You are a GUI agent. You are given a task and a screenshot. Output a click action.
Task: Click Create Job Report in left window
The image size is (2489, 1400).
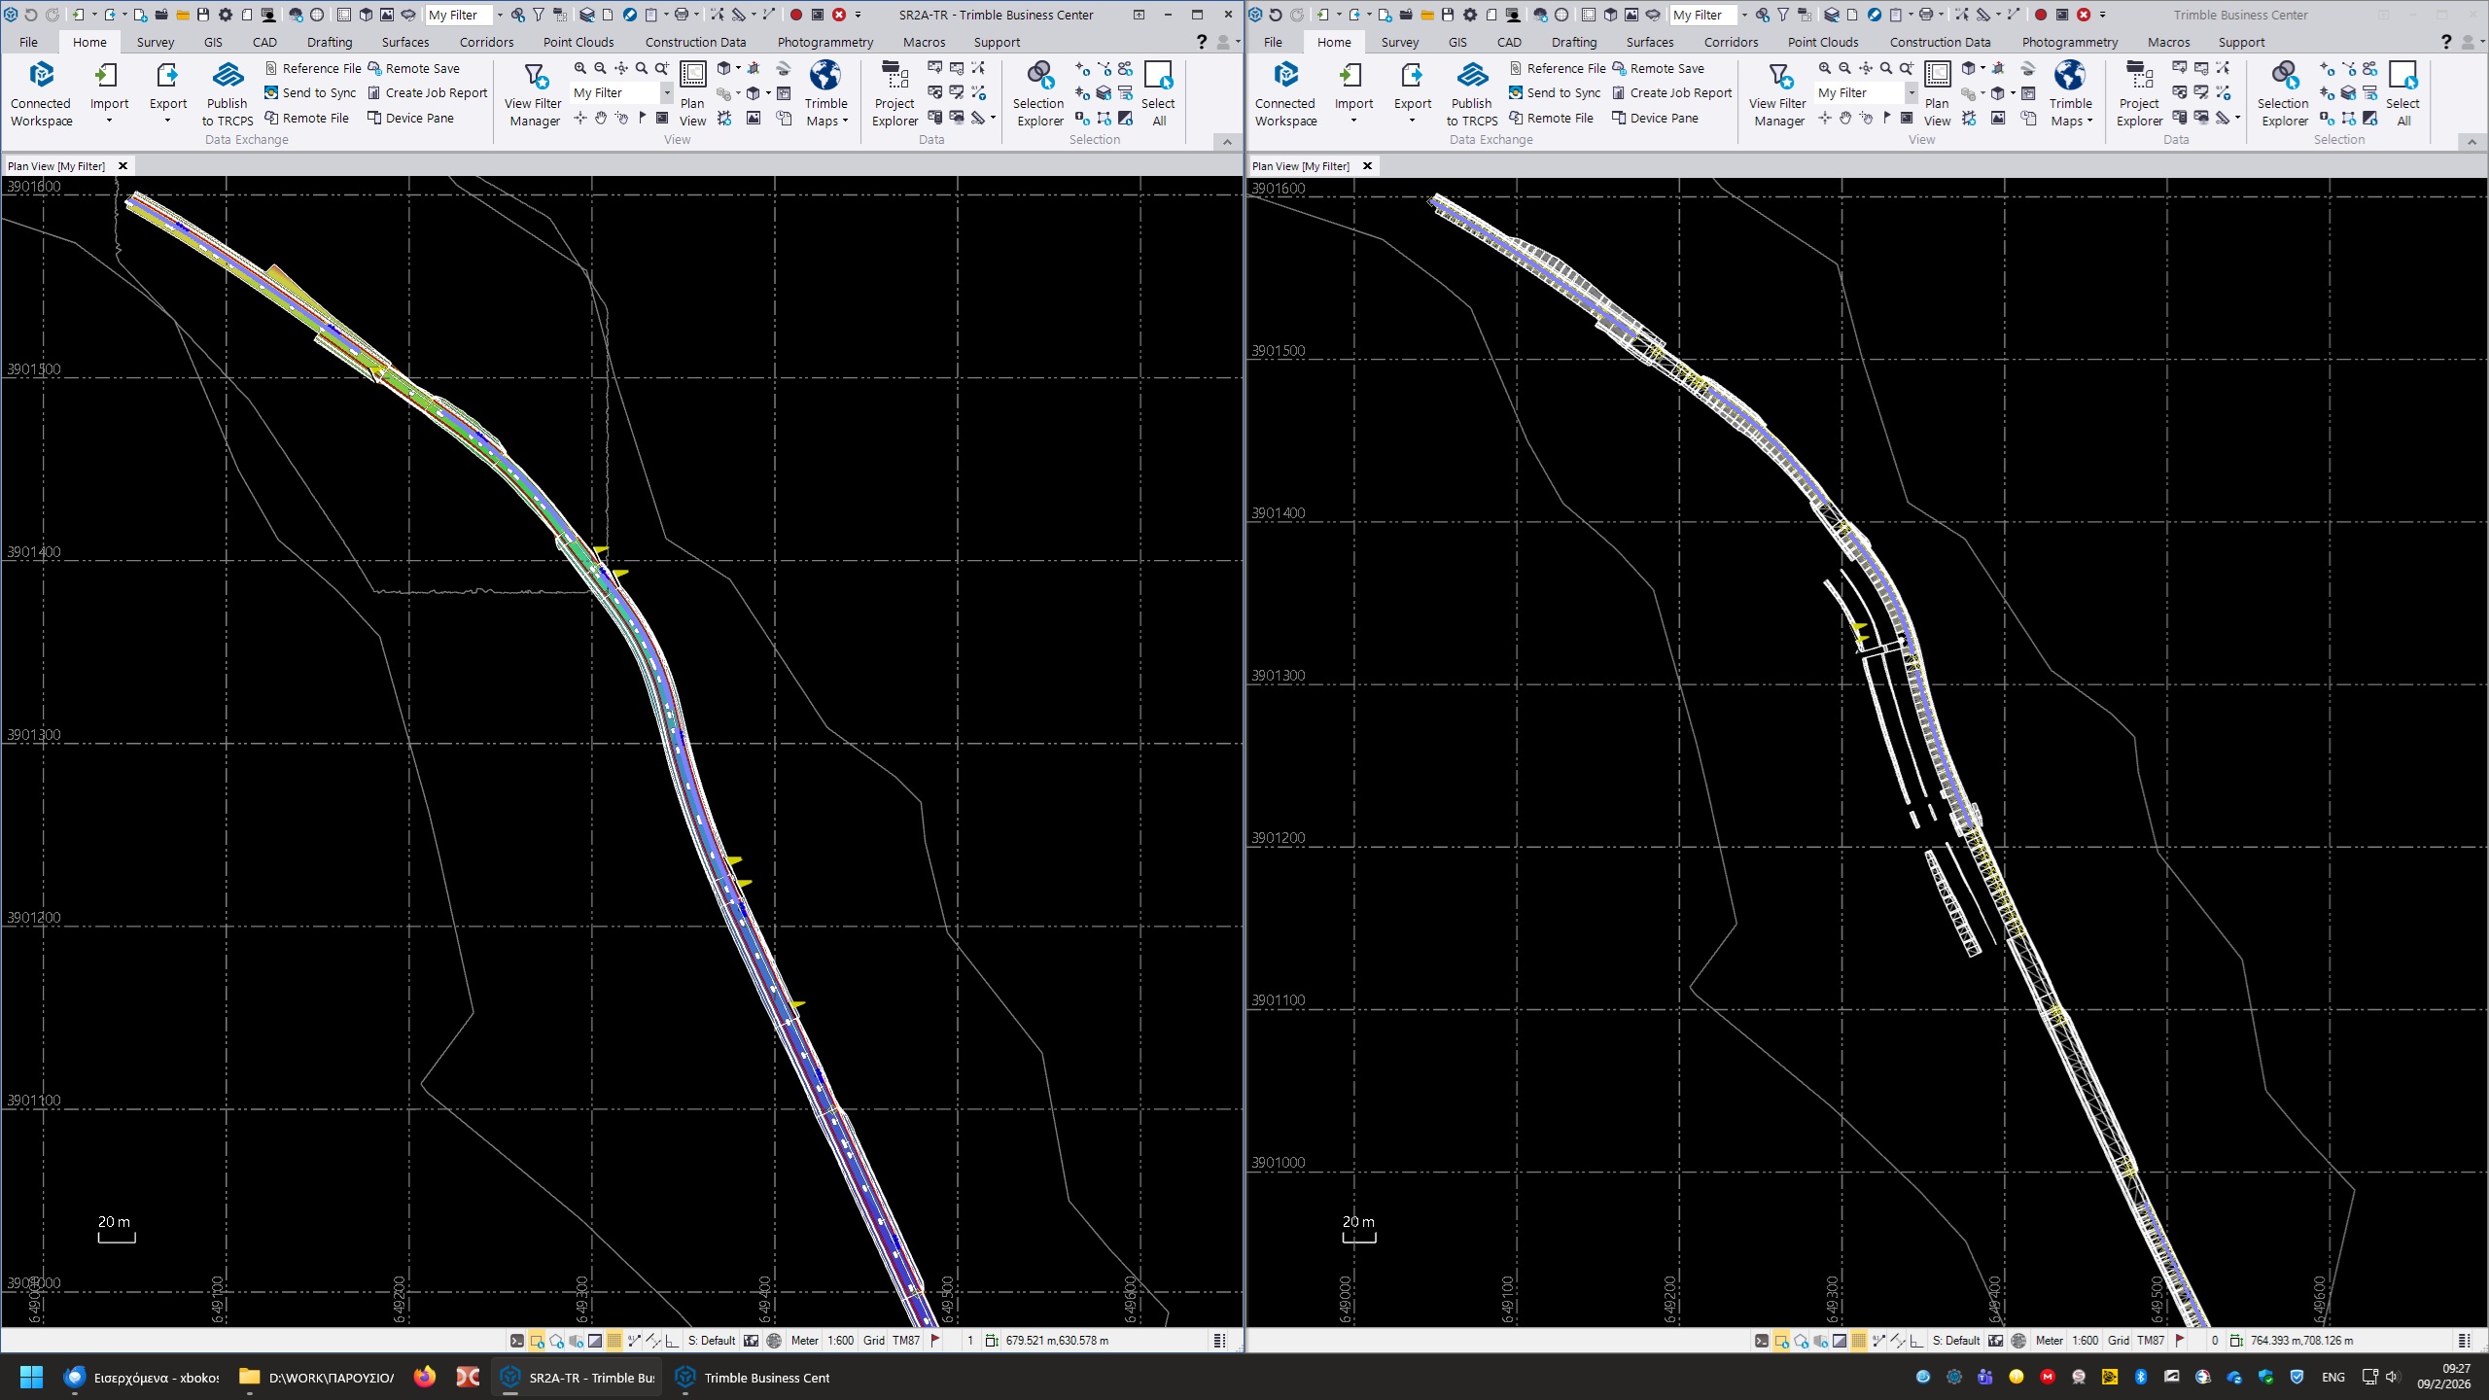(x=427, y=93)
